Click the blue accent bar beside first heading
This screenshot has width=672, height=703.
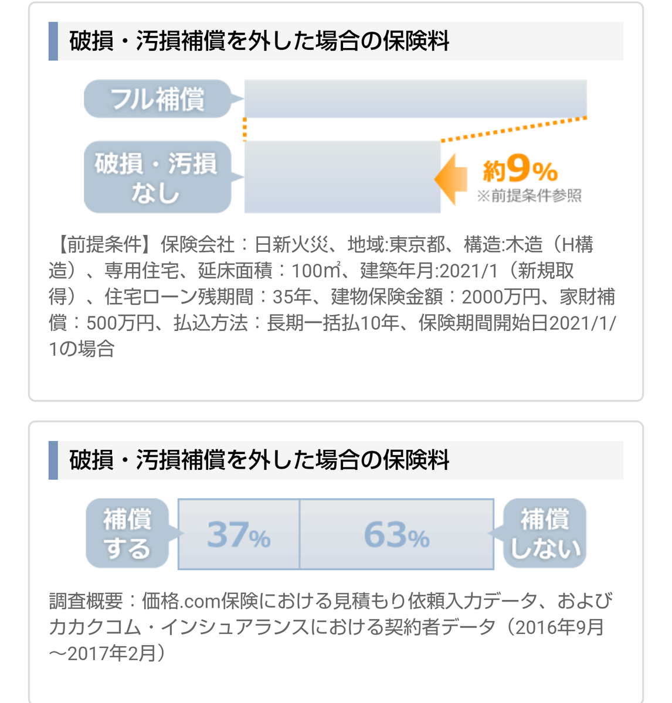(x=53, y=42)
